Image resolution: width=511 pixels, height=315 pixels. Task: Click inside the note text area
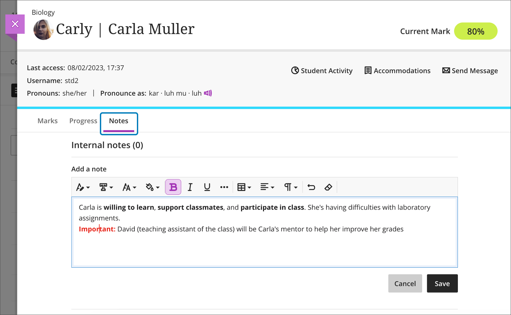(264, 249)
